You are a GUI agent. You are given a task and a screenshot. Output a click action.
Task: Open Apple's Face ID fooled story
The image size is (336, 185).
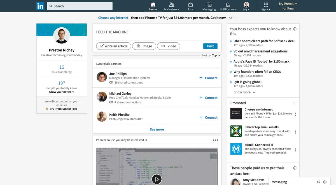coord(262,61)
